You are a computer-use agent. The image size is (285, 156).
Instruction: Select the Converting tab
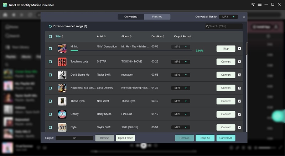[131, 17]
